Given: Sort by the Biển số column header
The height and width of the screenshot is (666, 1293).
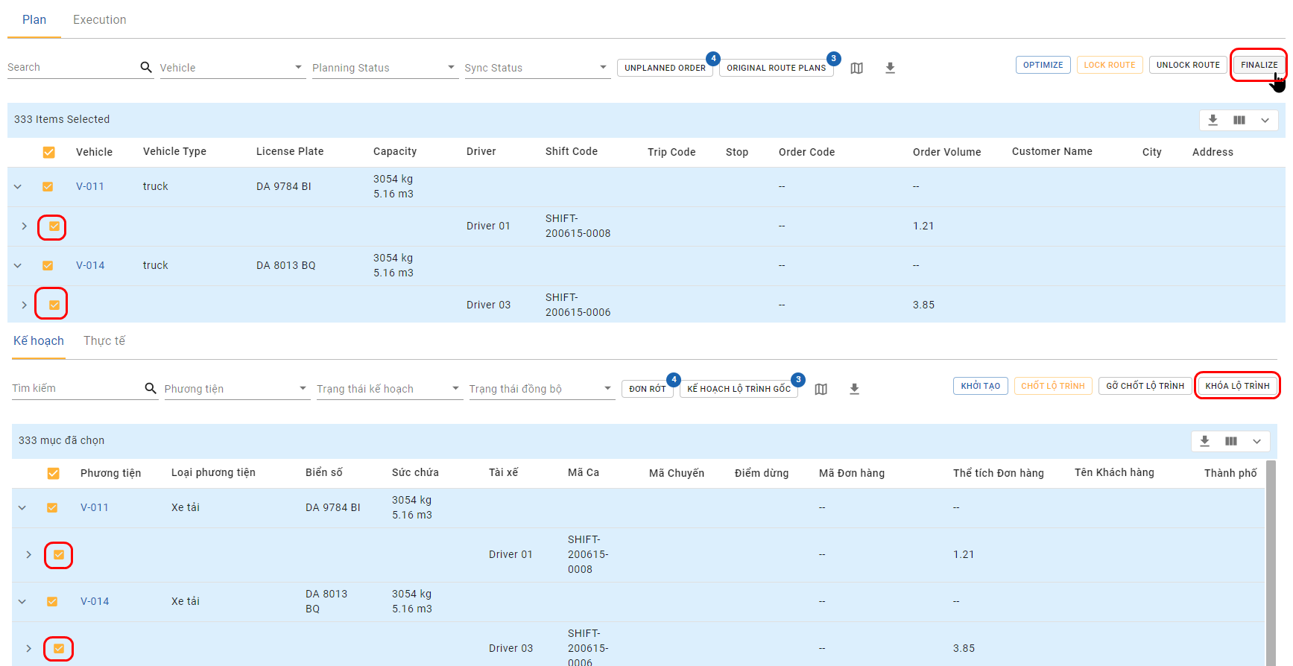Looking at the screenshot, I should (324, 472).
